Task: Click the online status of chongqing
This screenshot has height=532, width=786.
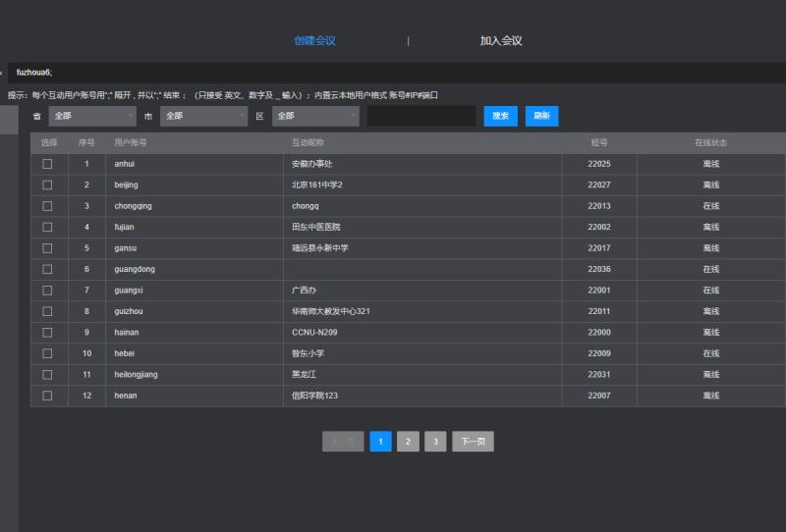Action: coord(710,206)
